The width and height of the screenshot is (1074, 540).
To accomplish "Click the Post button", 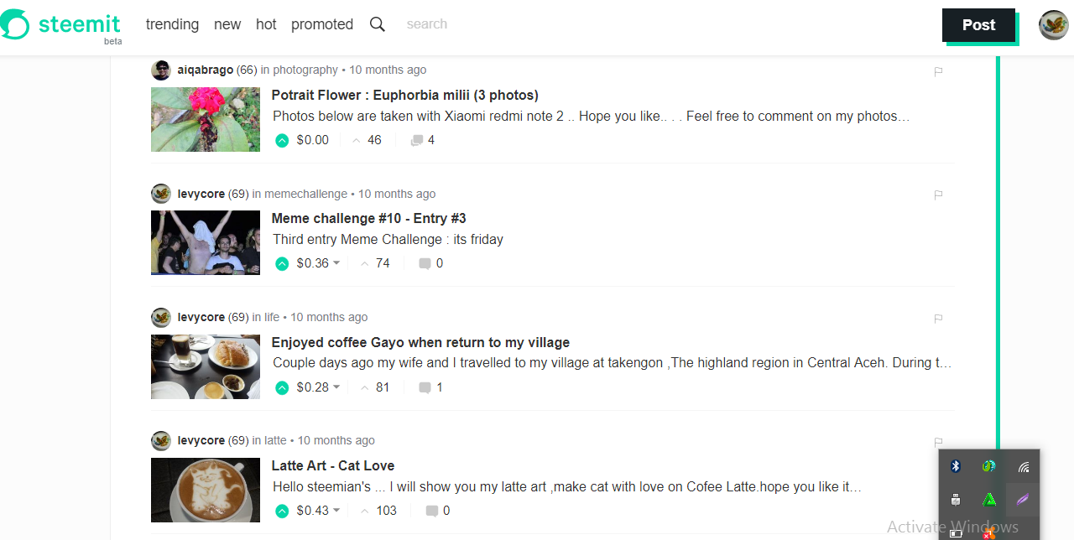I will click(978, 25).
